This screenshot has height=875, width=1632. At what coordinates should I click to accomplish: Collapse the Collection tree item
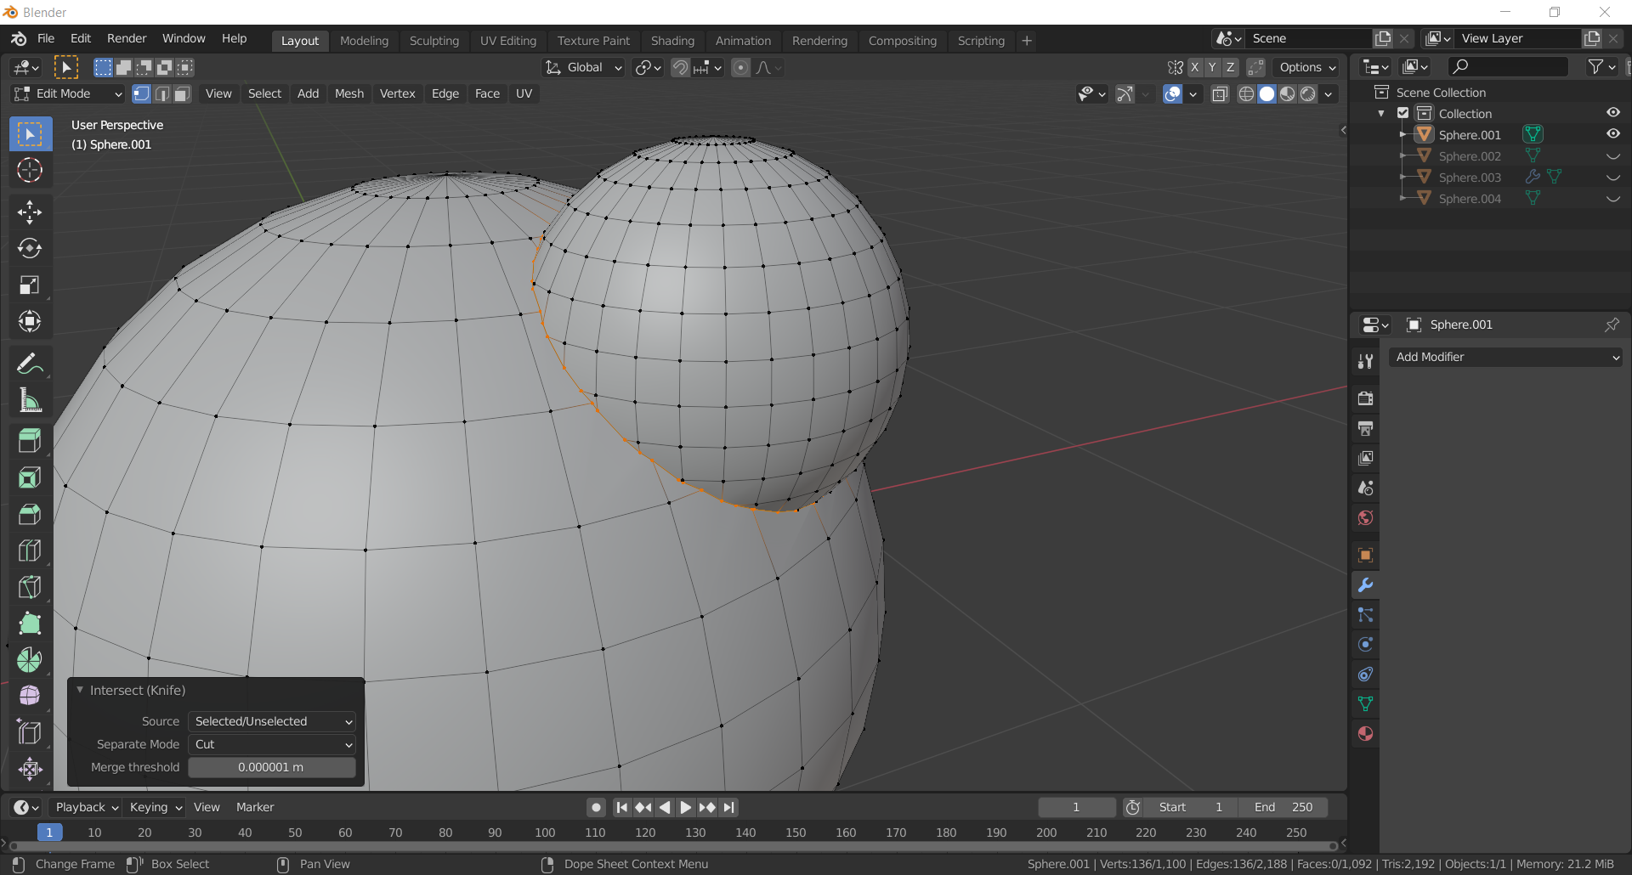pos(1381,114)
